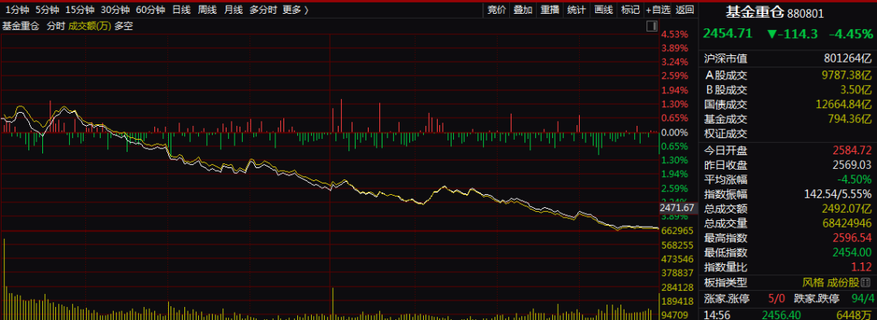Click the 叠加 overlay button

523,10
